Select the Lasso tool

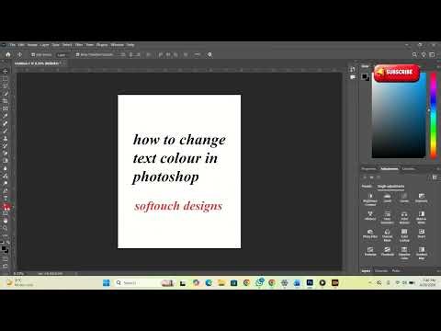[6, 86]
